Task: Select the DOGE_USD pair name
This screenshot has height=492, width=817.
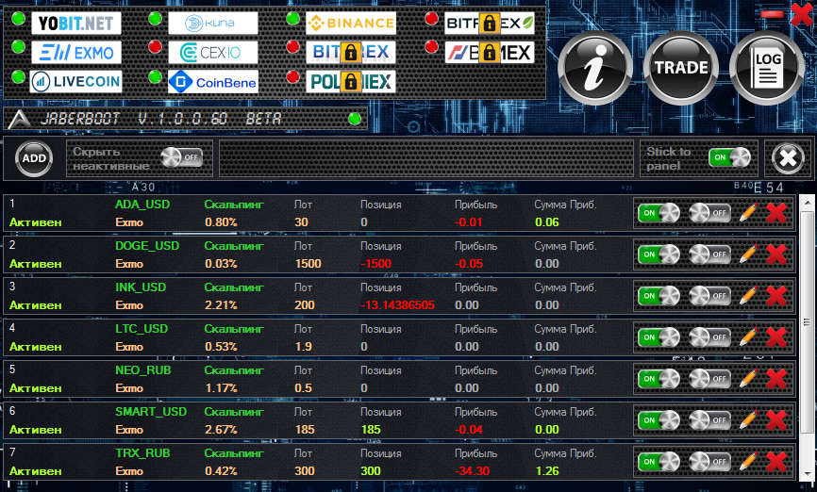Action: 147,246
